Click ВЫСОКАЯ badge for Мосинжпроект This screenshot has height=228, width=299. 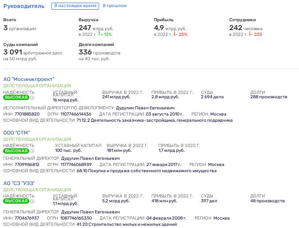(16, 97)
